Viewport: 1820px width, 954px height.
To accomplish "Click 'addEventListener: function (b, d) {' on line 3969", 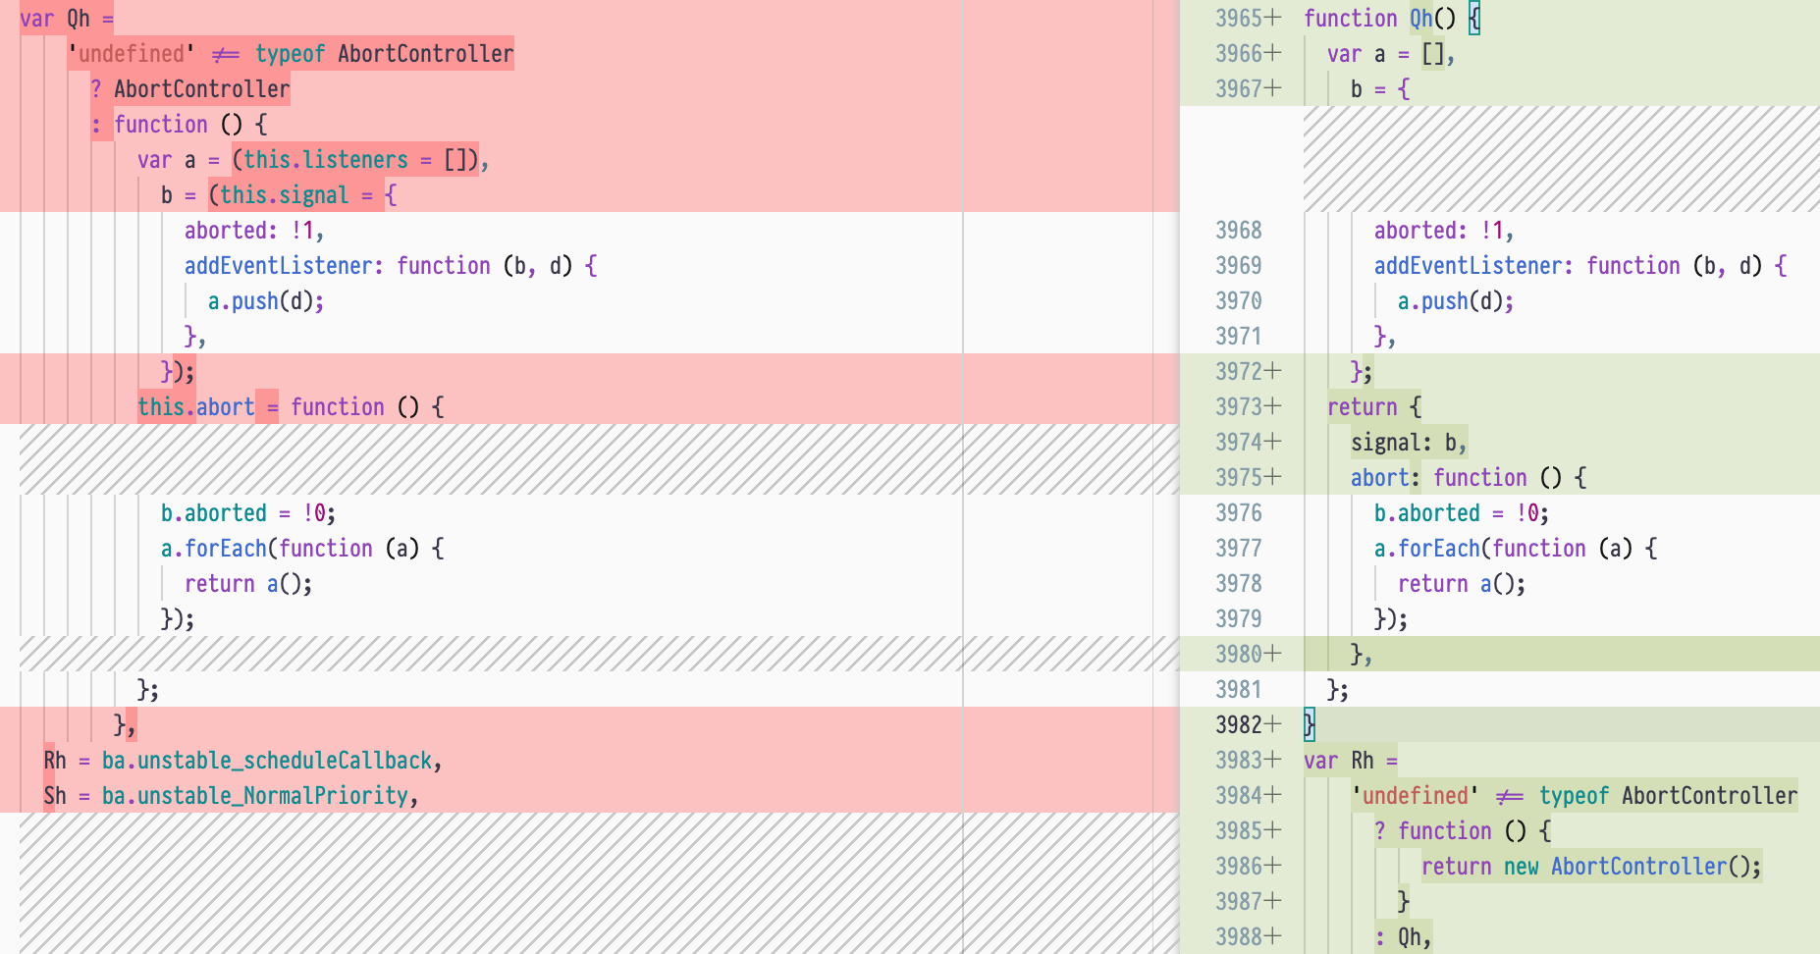I will pyautogui.click(x=1580, y=266).
